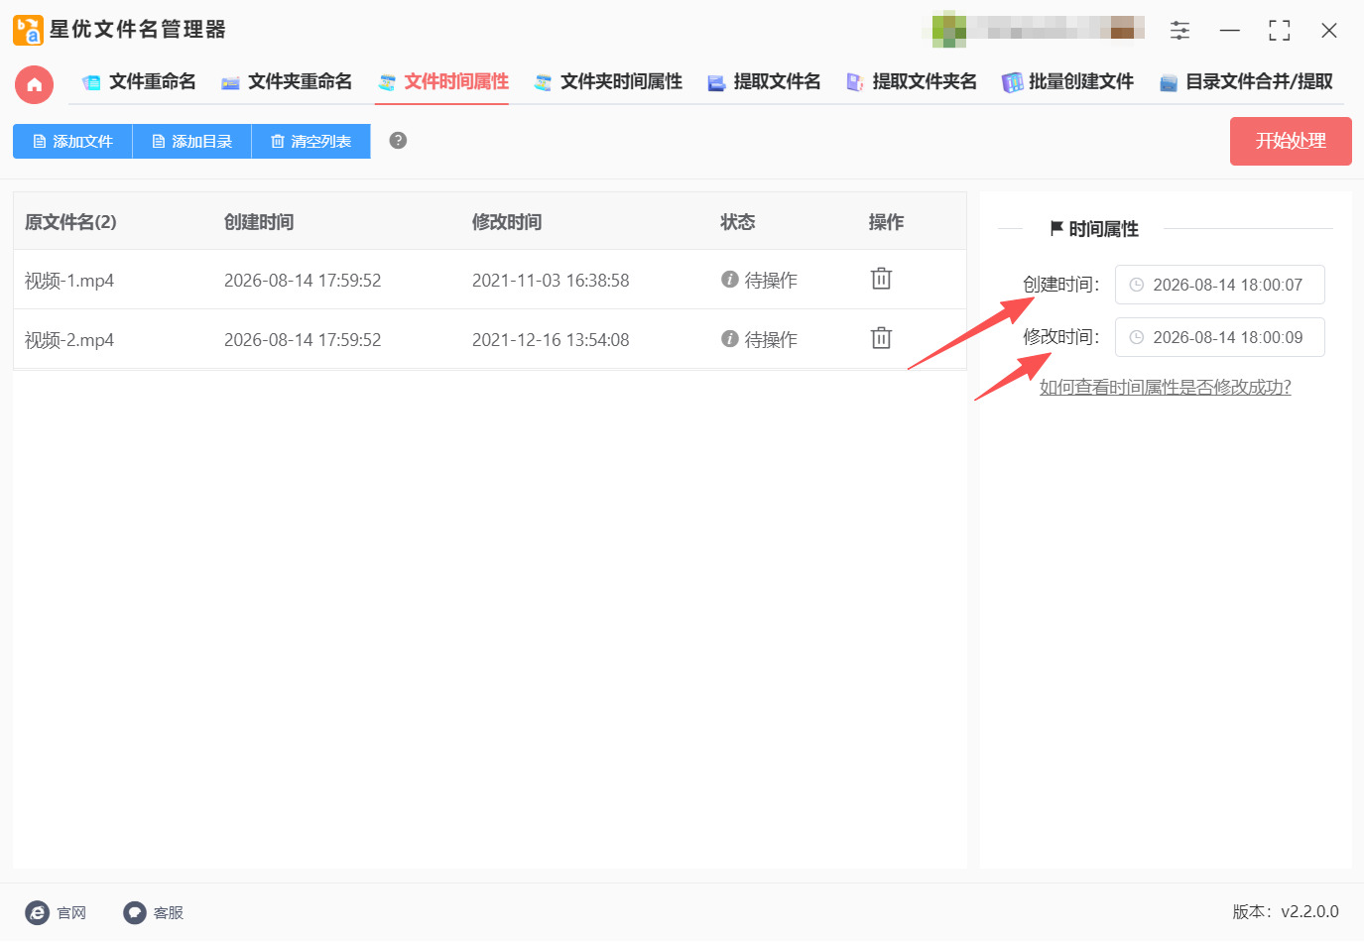Click the 文件夹重命名 tab icon
Screen dimensions: 1364x942
(230, 83)
